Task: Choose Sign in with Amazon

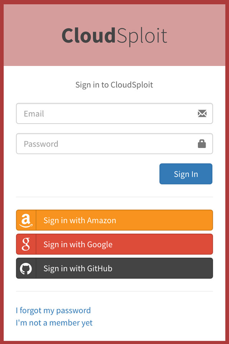Action: coord(123,220)
